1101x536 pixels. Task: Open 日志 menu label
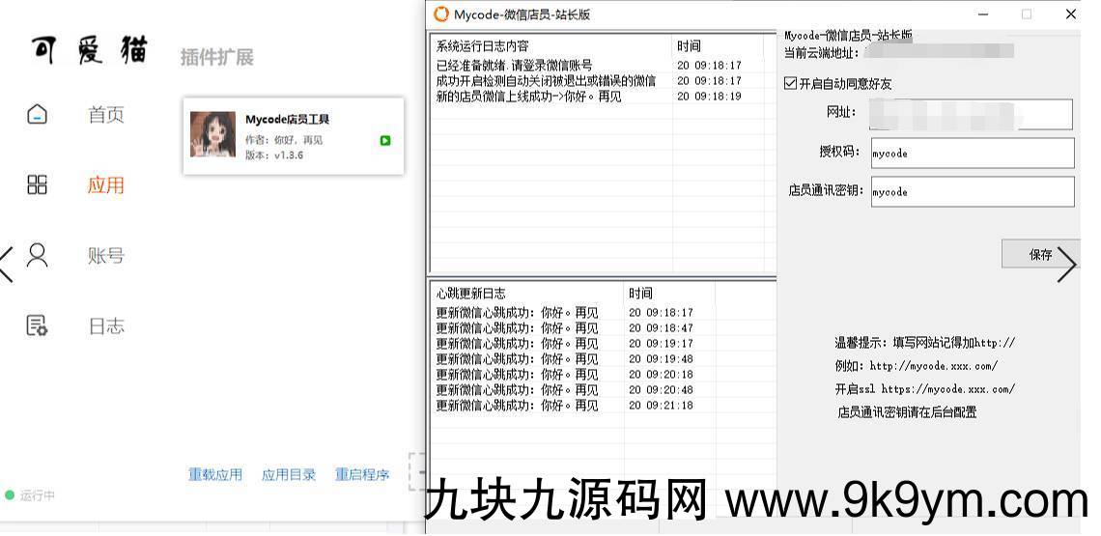(x=106, y=326)
